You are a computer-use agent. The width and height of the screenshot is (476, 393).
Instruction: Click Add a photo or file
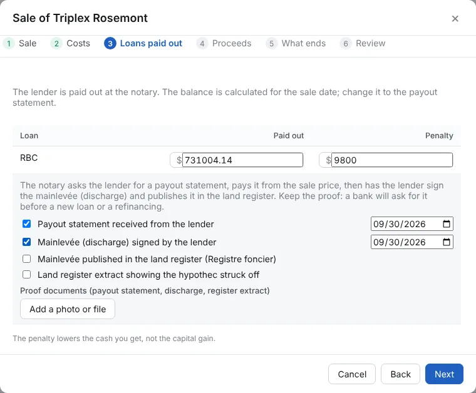click(x=68, y=309)
